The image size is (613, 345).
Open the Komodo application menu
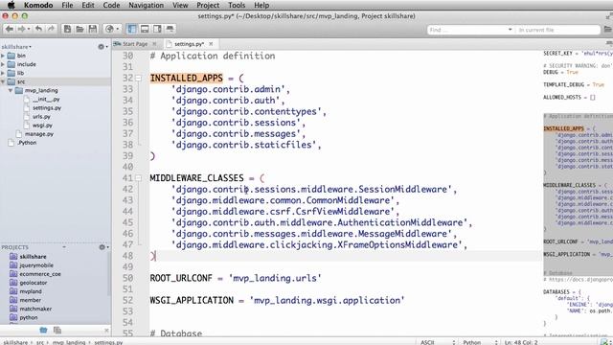click(x=38, y=5)
